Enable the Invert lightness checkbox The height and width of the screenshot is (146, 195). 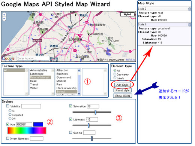tap(7, 138)
